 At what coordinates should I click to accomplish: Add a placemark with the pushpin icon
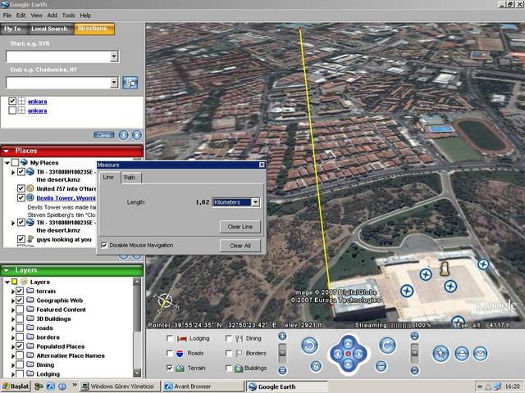coord(441,354)
